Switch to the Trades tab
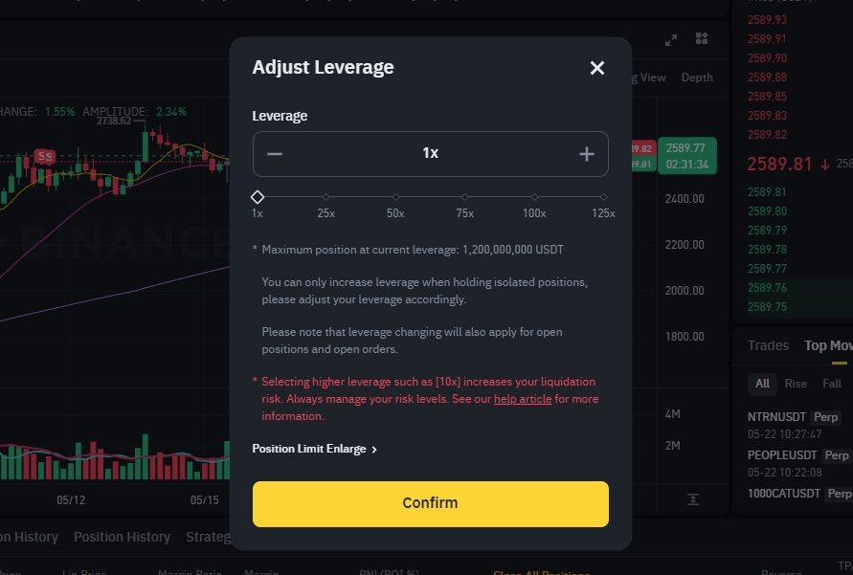The width and height of the screenshot is (853, 575). click(x=768, y=345)
